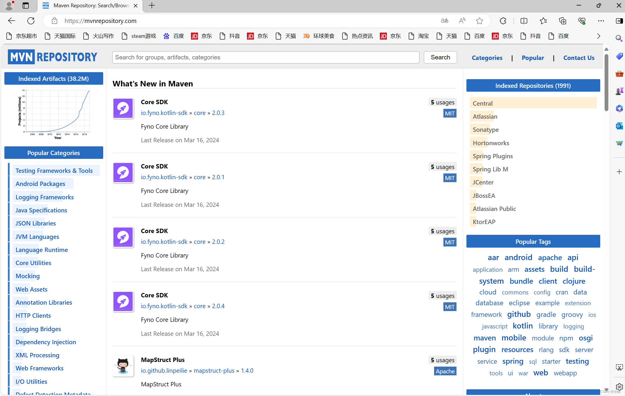This screenshot has height=396, width=625.
Task: Open the Core SDK 2.0.3 rocket thumbnail
Action: tap(123, 108)
